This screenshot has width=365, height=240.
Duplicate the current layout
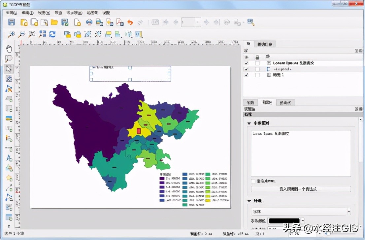34,22
